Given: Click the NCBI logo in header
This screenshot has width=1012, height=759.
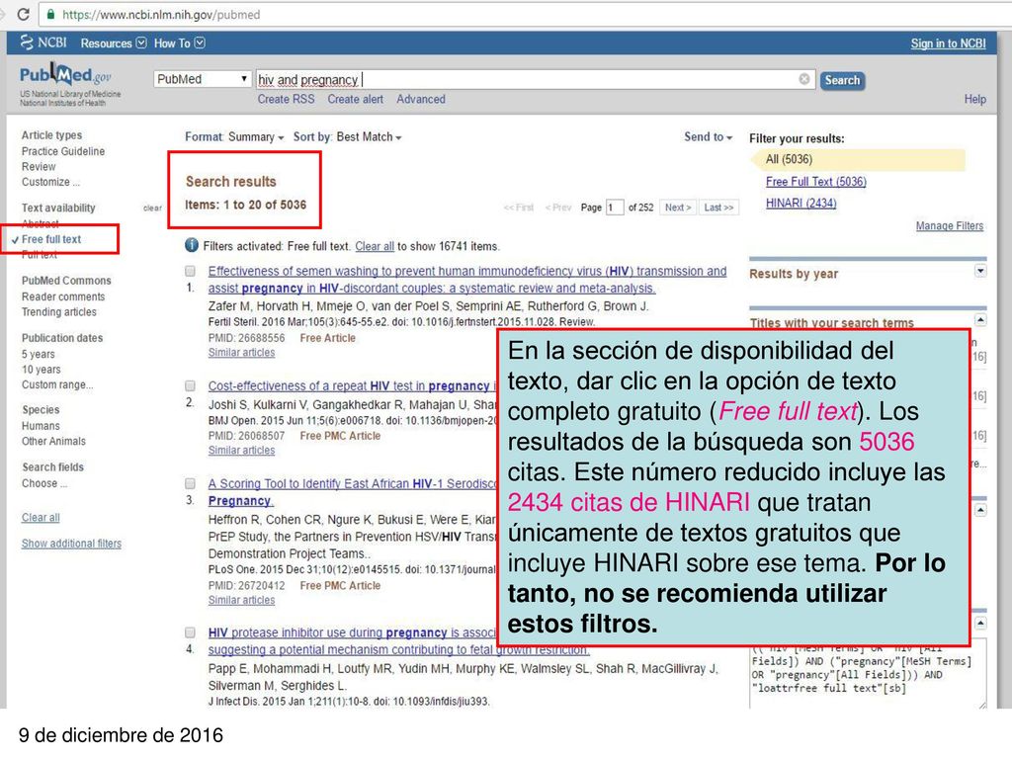Looking at the screenshot, I should coord(43,42).
